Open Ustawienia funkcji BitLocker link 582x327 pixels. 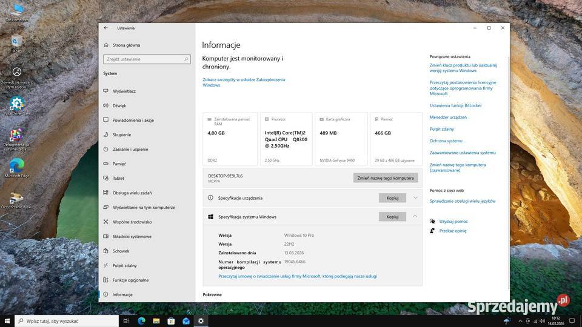(455, 105)
